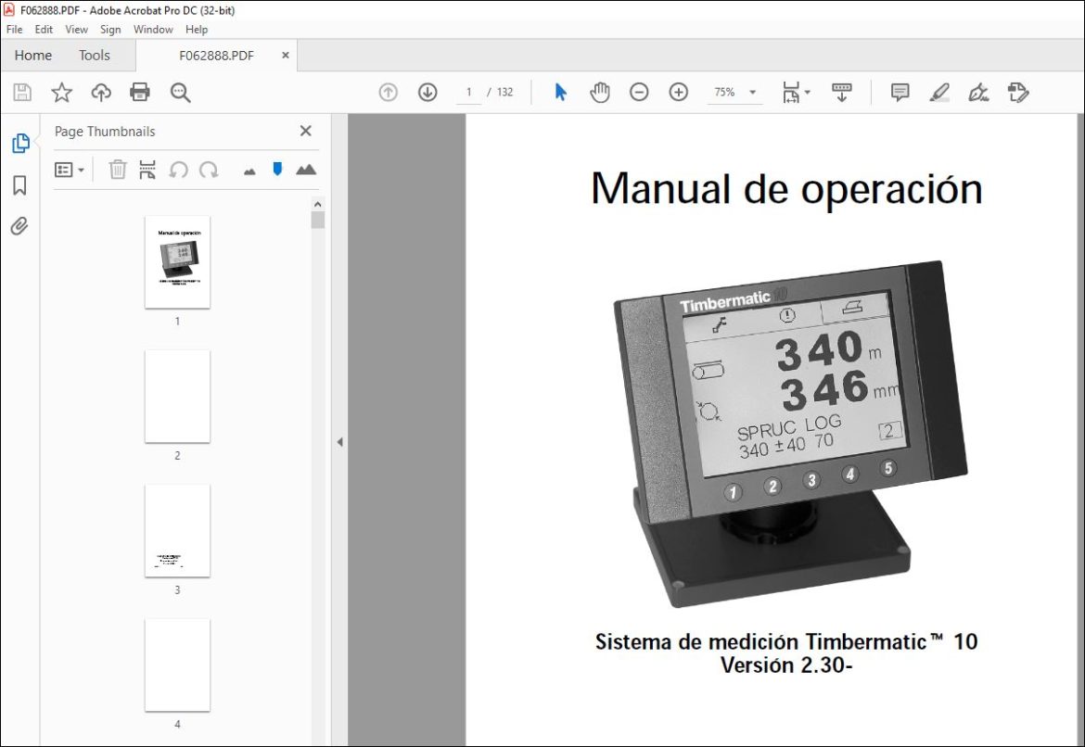Image resolution: width=1085 pixels, height=747 pixels.
Task: Expand the thumbnails Options menu dropdown
Action: [x=70, y=170]
